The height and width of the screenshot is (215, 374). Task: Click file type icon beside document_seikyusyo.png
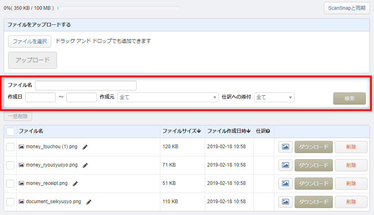[21, 202]
